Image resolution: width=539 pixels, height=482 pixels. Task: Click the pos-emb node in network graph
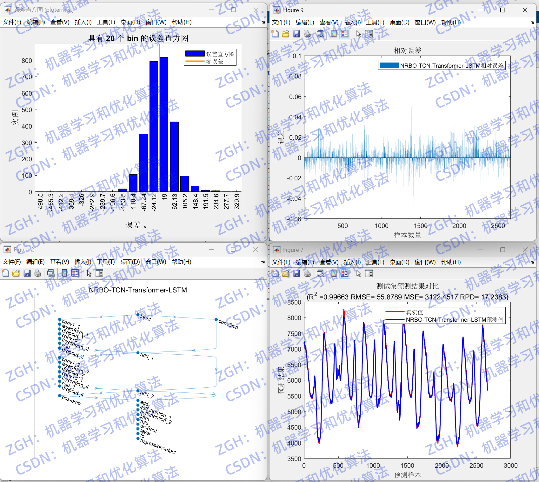[59, 396]
